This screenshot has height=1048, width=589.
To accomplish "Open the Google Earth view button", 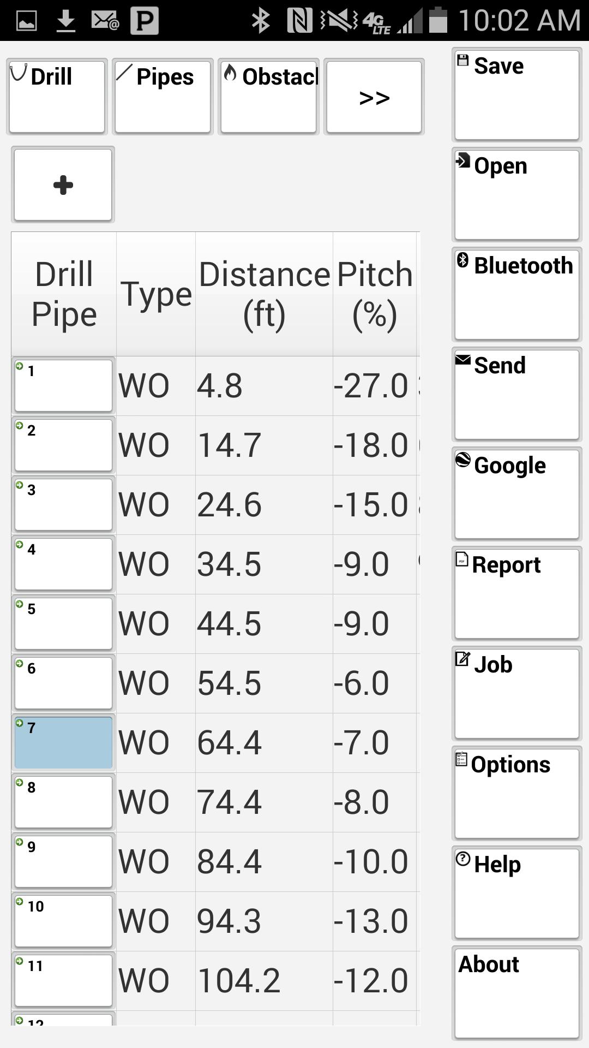I will click(516, 494).
